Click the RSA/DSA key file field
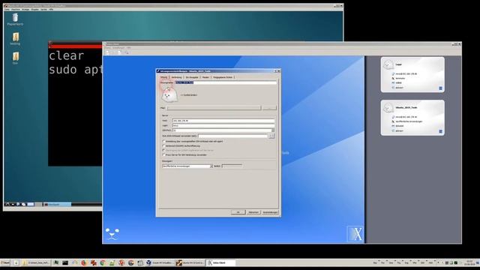This screenshot has width=480, height=270. 233,136
